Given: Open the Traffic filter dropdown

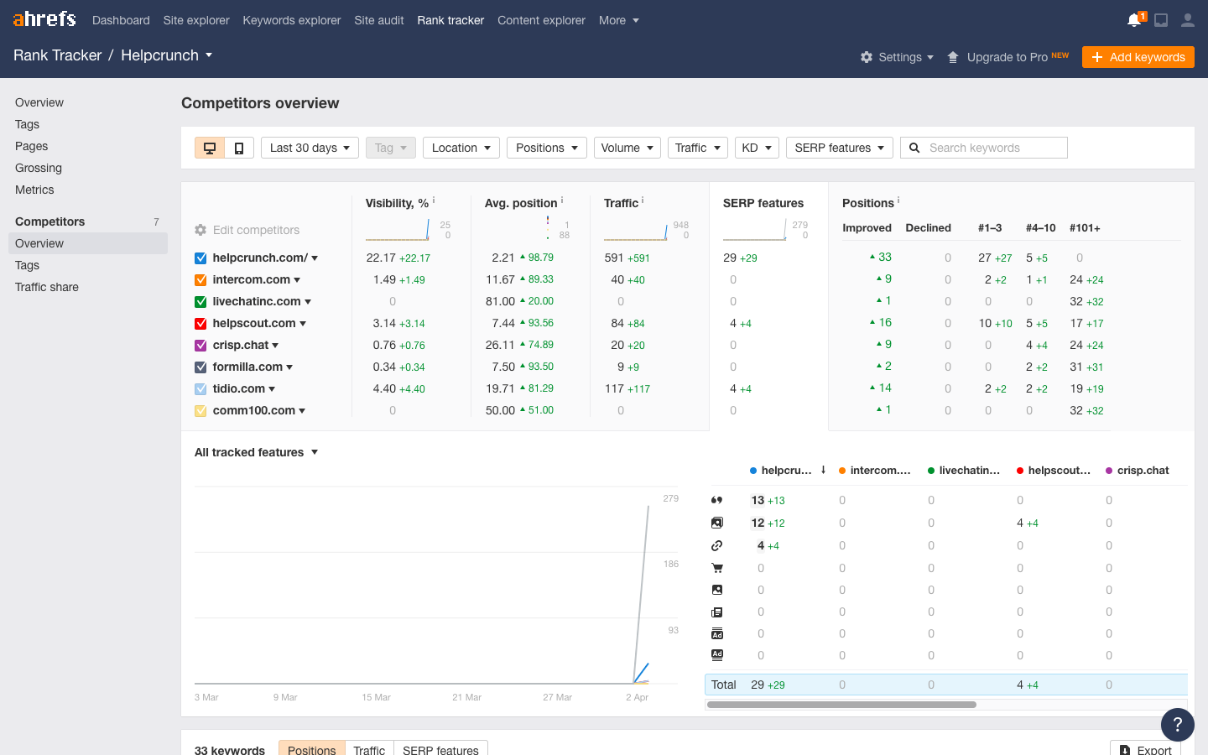Looking at the screenshot, I should click(x=698, y=148).
